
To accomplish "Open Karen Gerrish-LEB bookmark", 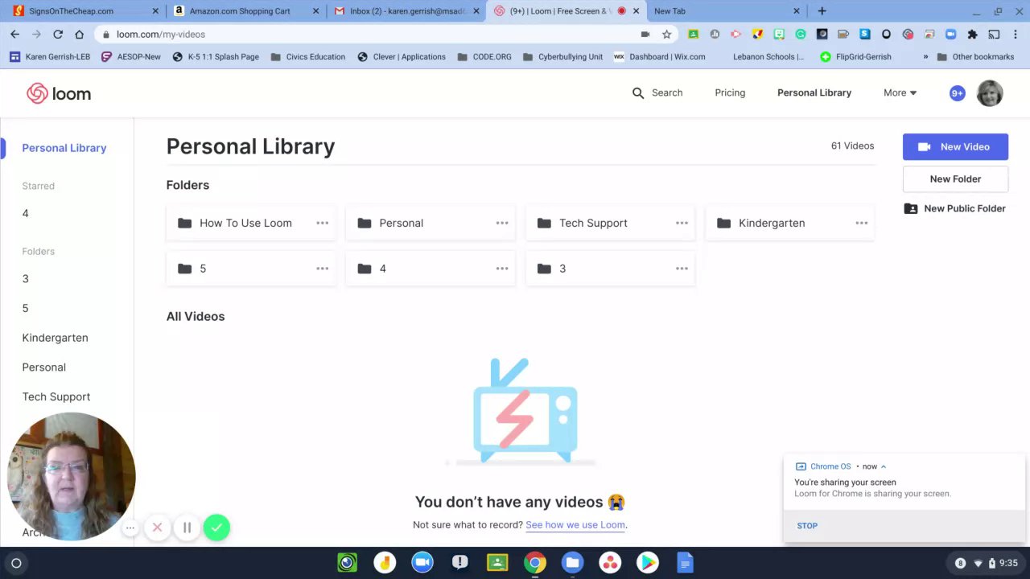I will (x=50, y=57).
